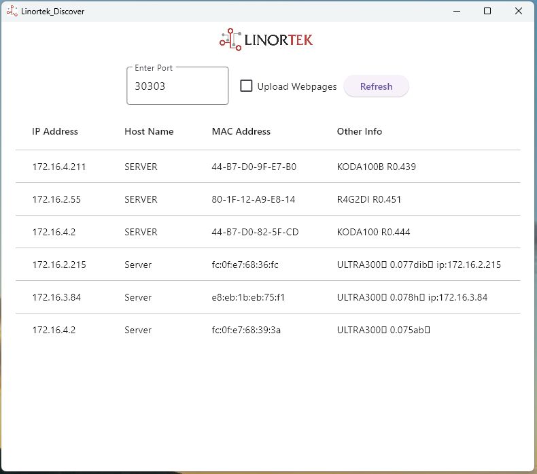Select IP address 172.16.2.215

point(59,265)
